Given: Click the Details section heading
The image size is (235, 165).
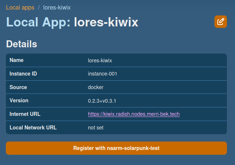Looking at the screenshot, I should point(22,44).
